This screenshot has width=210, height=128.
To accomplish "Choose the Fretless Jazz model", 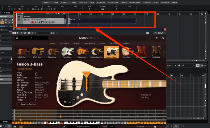I will click(x=82, y=52).
